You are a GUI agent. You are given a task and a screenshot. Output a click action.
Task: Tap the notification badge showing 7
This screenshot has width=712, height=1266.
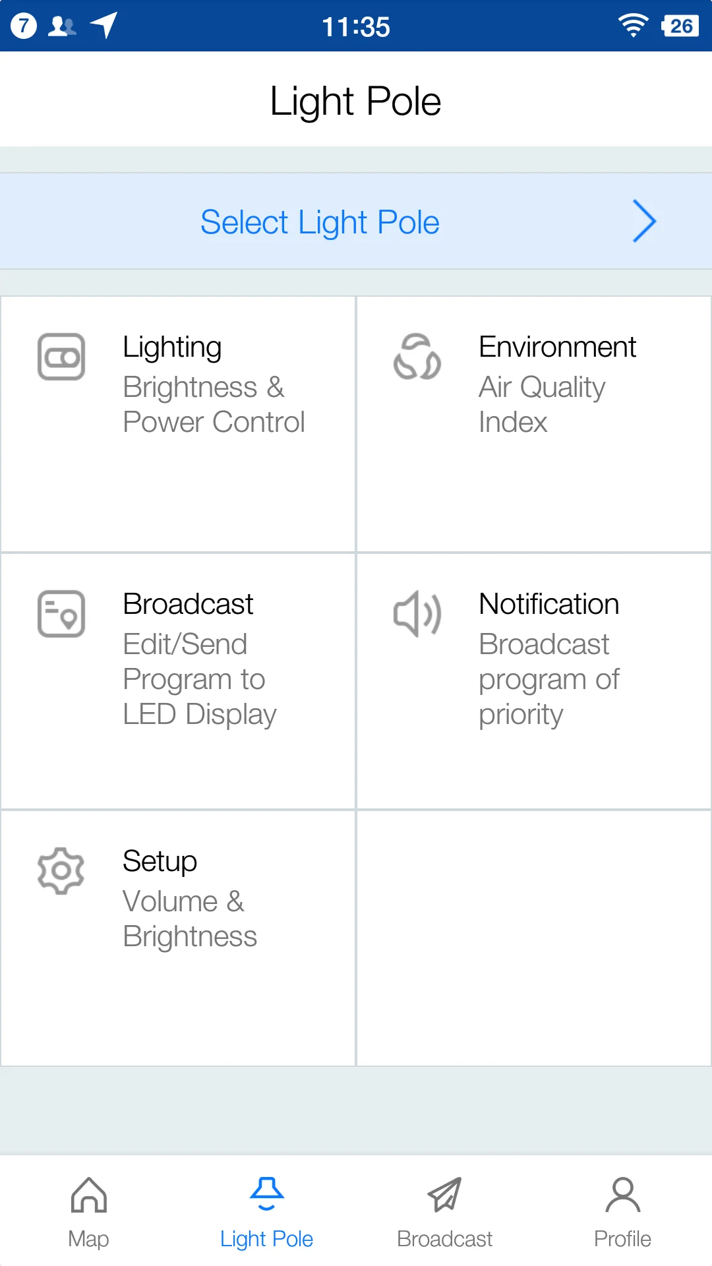(x=24, y=25)
